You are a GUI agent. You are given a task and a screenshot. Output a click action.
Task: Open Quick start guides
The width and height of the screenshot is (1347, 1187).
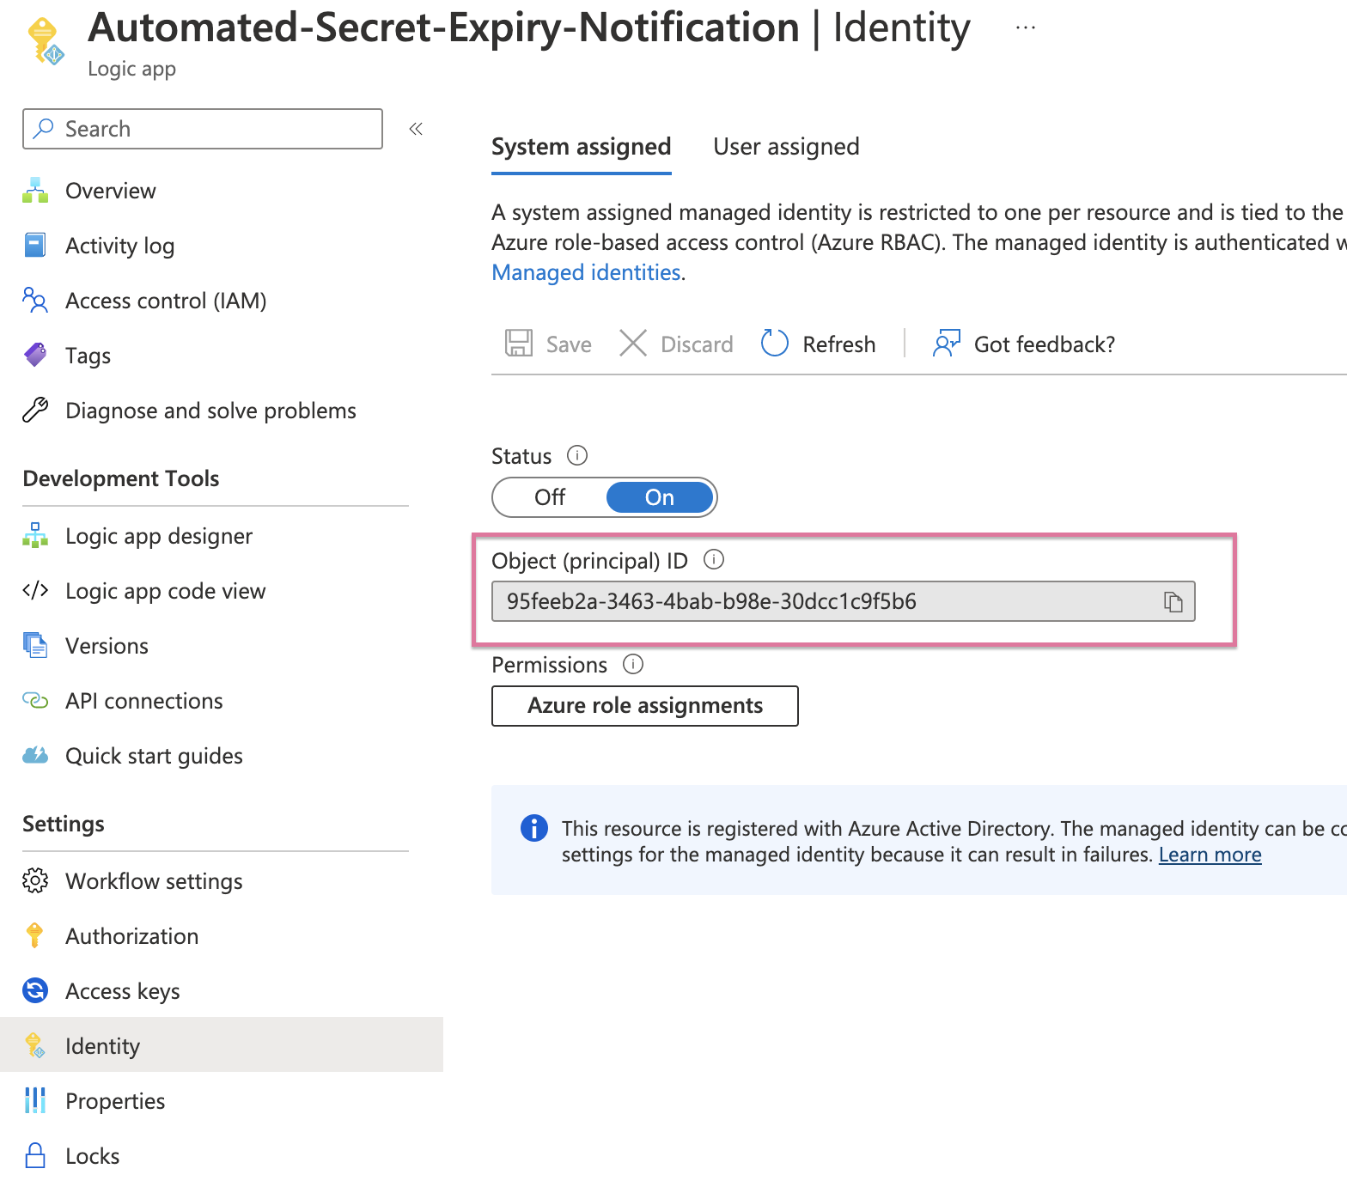click(155, 756)
